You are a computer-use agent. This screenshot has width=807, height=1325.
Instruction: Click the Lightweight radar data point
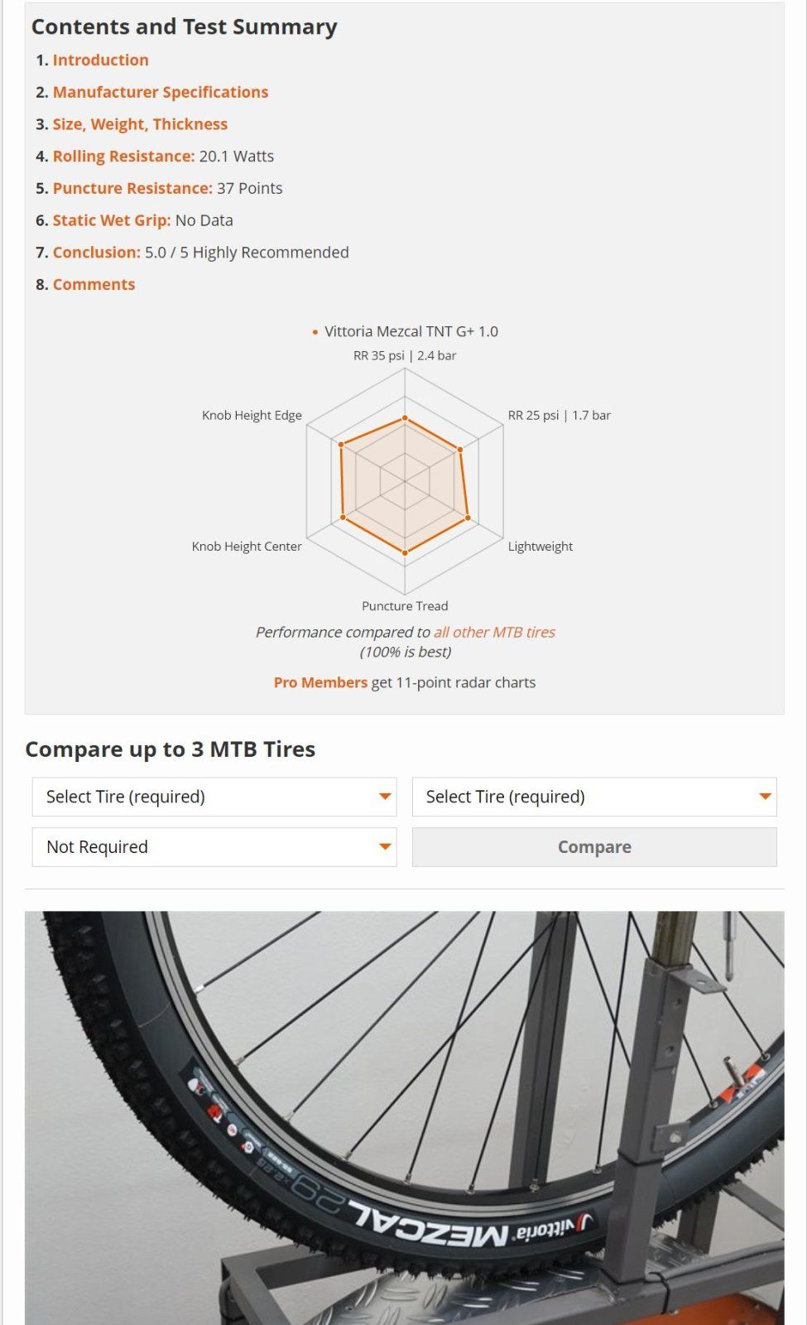click(468, 518)
